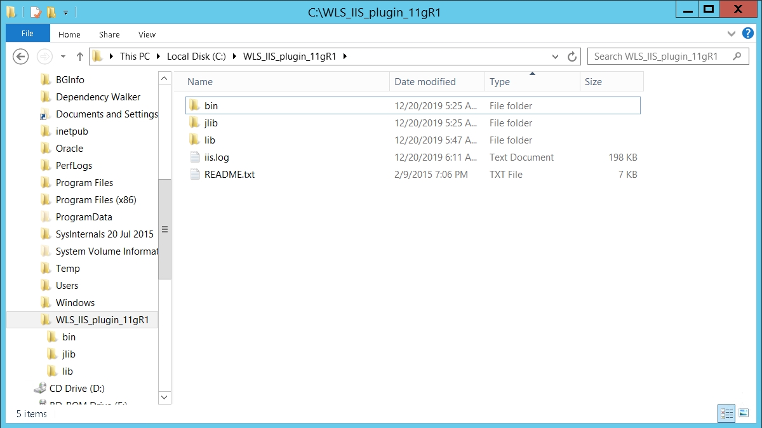
Task: Select the Oracle folder in tree
Action: pyautogui.click(x=69, y=149)
